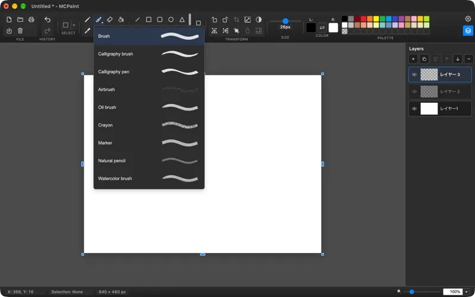Expand the Select tool options arrow
This screenshot has height=297, width=475.
[x=74, y=25]
